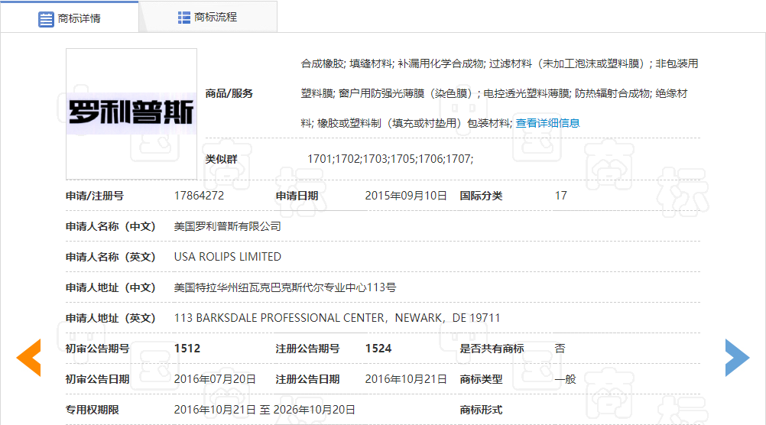Click preliminary announcement issue number 1512
Viewport: 766px width, 425px height.
187,349
